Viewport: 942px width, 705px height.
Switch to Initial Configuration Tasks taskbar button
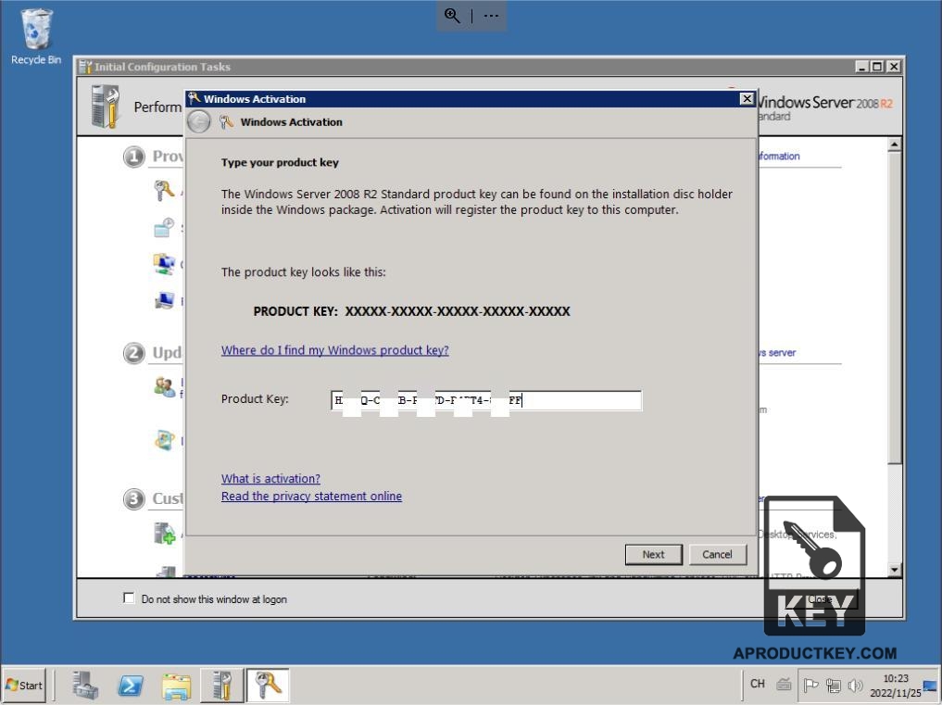coord(221,686)
